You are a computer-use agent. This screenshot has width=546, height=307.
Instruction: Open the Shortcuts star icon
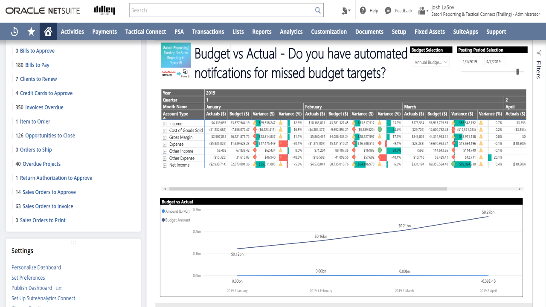click(x=31, y=32)
